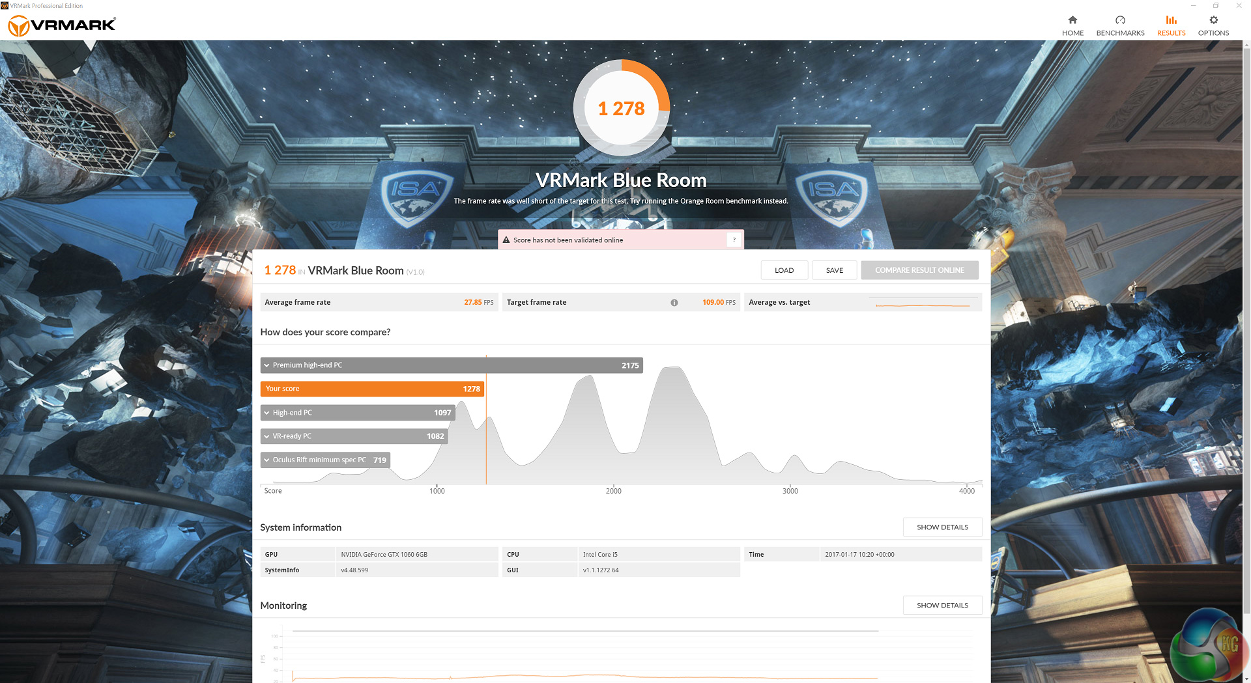Screen dimensions: 1251x683
Task: Open the Options gear icon
Action: 1213,20
